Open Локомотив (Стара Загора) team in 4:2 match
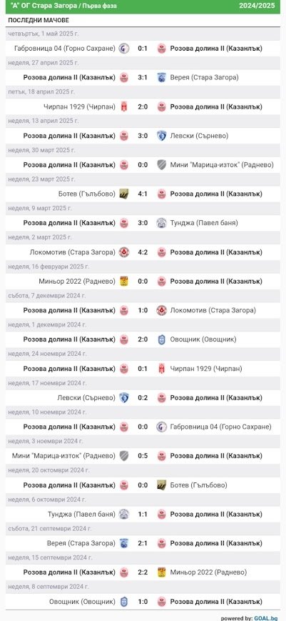The image size is (286, 621). 73,252
